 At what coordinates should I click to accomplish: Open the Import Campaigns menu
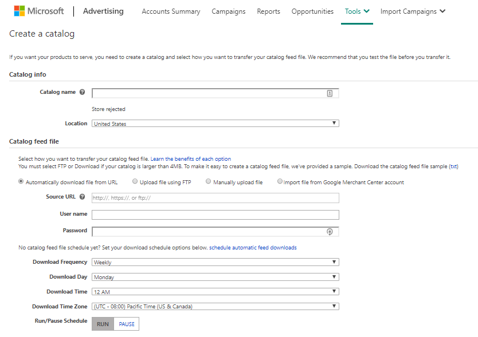pos(413,11)
